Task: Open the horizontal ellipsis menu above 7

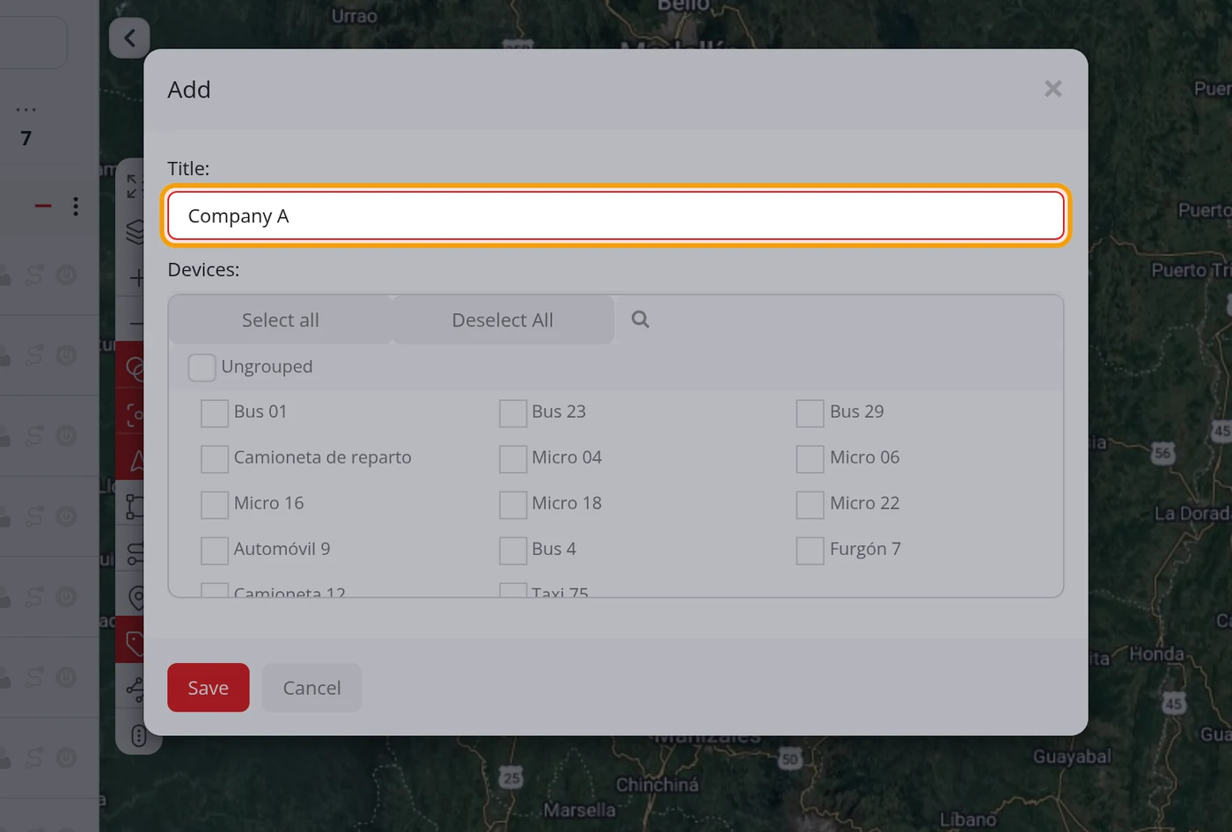Action: pos(26,110)
